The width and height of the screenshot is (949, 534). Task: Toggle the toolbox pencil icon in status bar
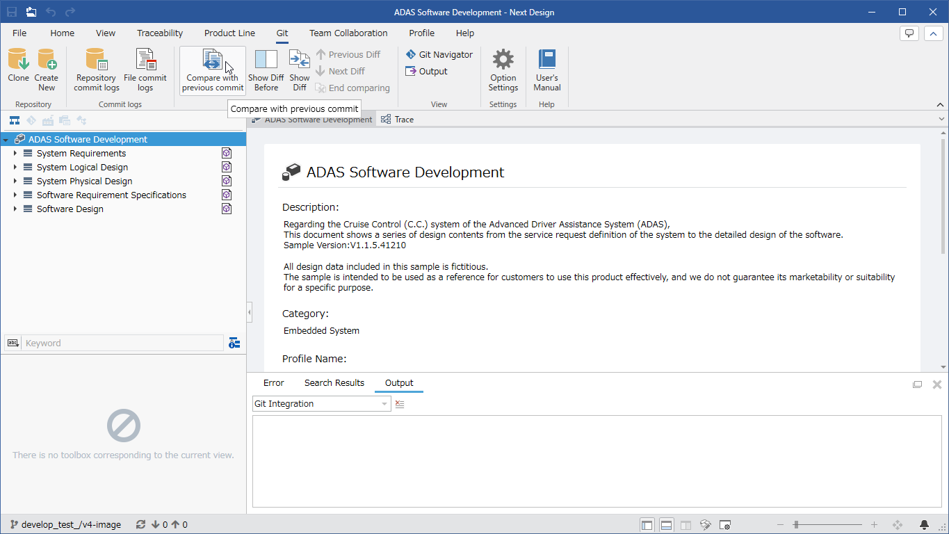[705, 525]
